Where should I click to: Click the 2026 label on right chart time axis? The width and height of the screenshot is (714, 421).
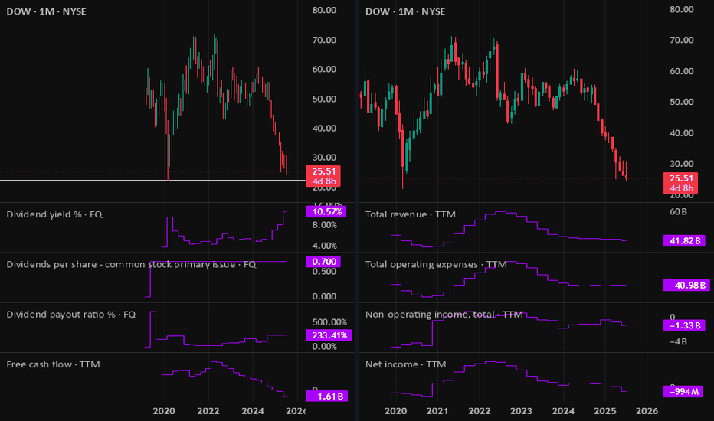[x=647, y=411]
